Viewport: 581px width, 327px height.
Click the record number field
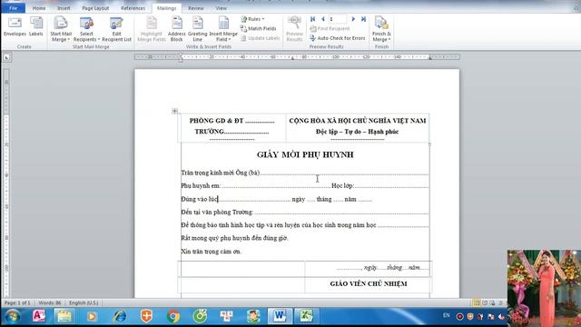pos(337,19)
